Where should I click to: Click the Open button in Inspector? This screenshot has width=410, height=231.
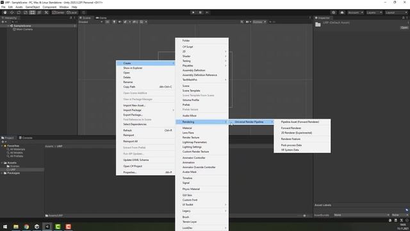(x=404, y=28)
